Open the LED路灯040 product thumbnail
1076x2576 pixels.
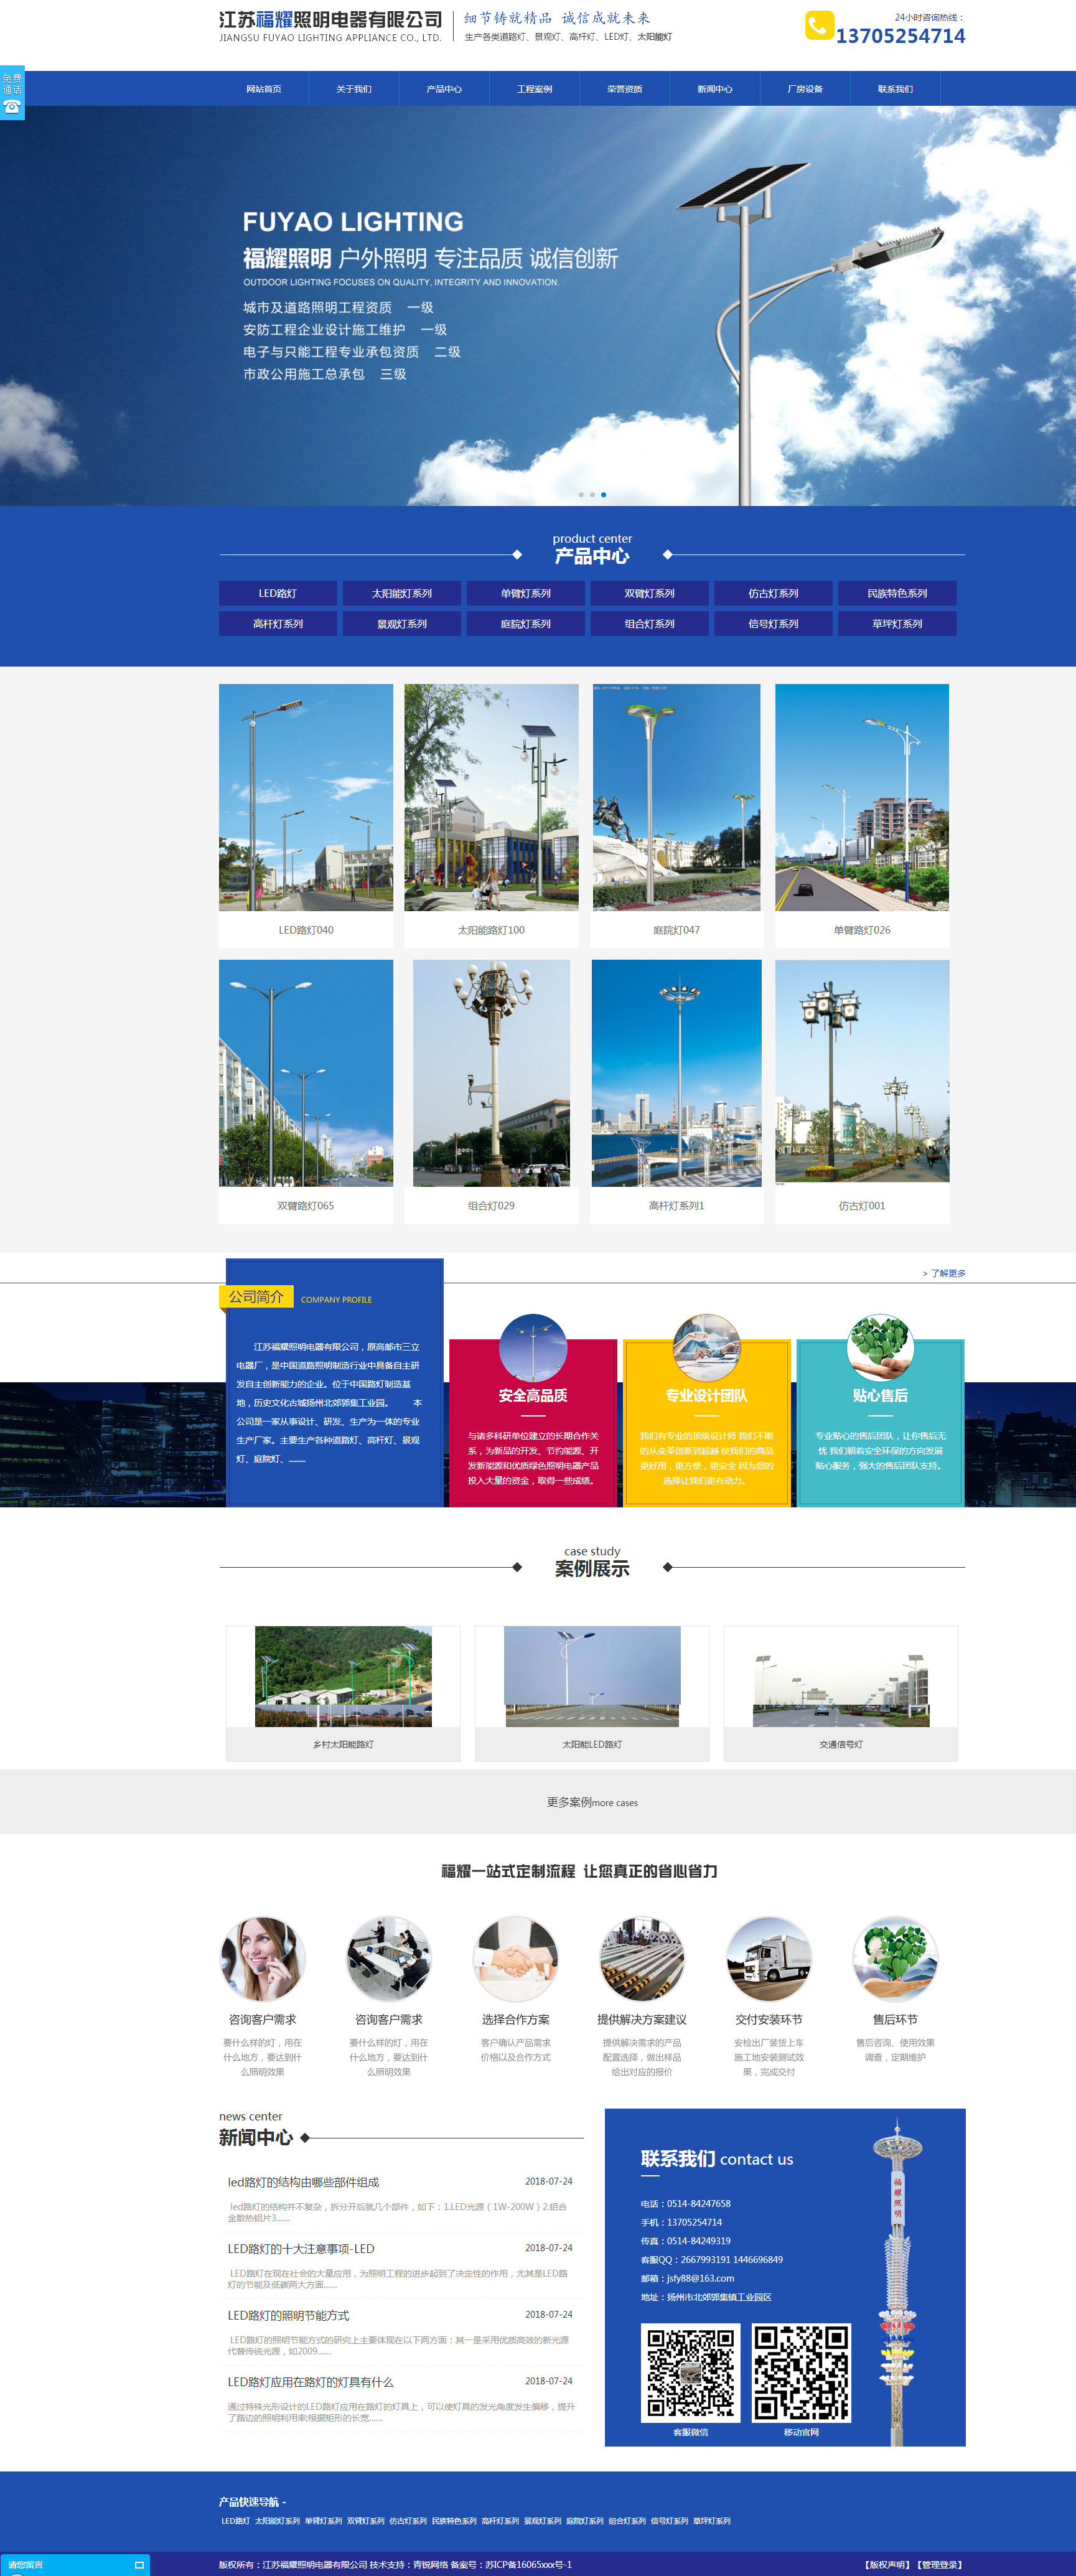(x=306, y=797)
